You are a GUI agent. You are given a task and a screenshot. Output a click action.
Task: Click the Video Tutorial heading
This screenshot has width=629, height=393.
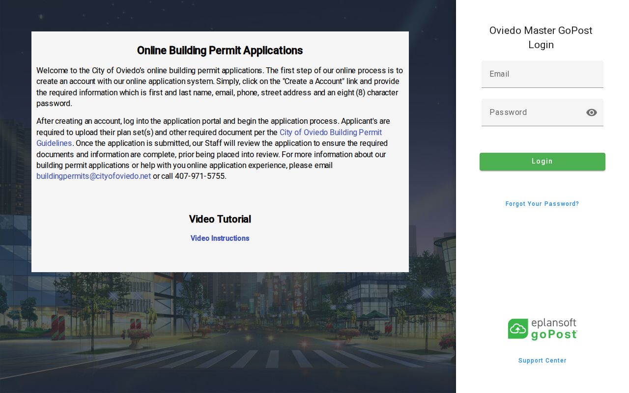point(220,219)
